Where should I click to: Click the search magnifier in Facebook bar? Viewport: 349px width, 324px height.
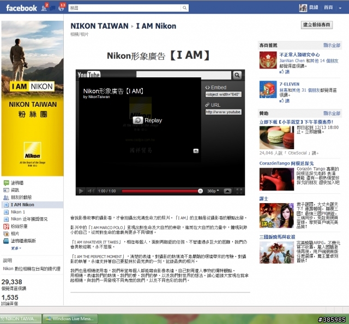[184, 8]
